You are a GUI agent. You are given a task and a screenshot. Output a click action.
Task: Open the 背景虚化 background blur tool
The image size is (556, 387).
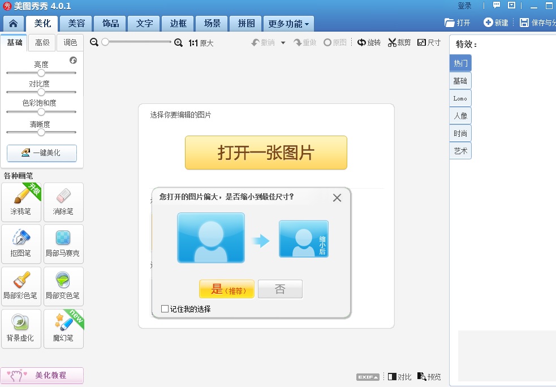coord(21,328)
